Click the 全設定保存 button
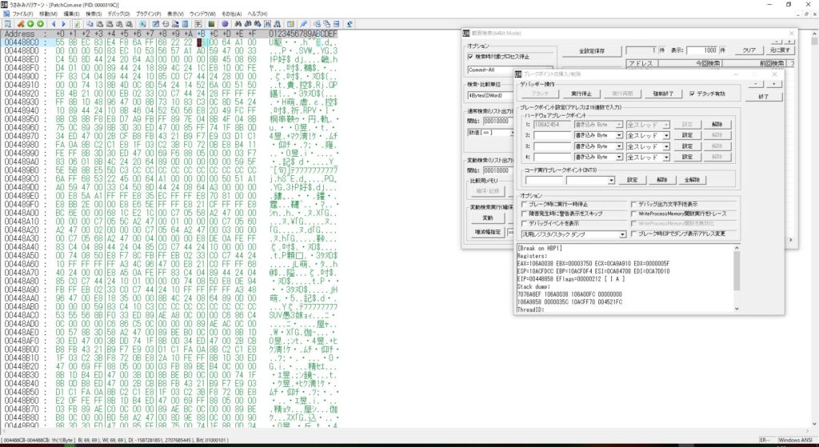The height and width of the screenshot is (447, 819). point(592,50)
